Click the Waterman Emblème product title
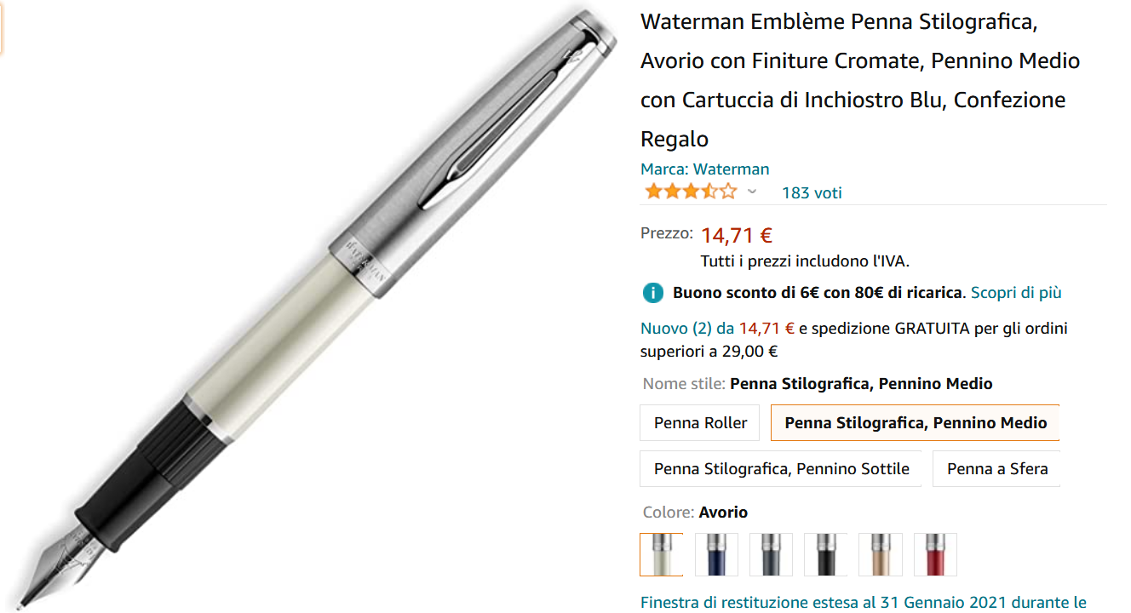1131x613 pixels. [860, 80]
